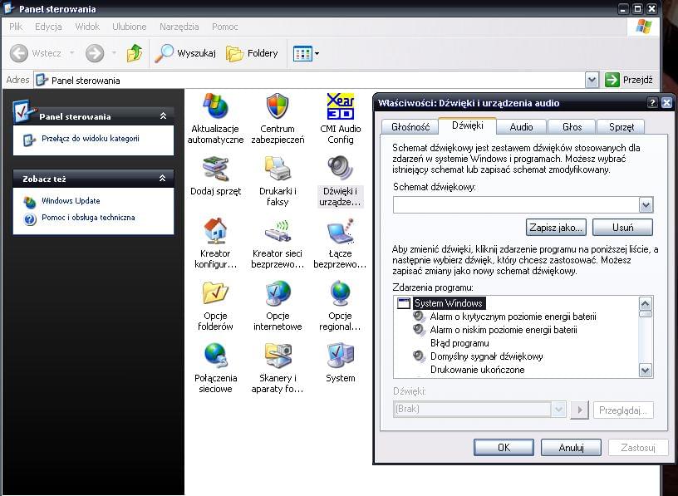The height and width of the screenshot is (496, 678).
Task: Switch to the Głos tab
Action: pos(572,127)
